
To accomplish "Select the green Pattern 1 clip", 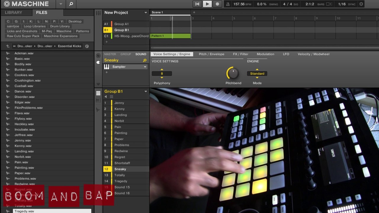I will click(170, 36).
